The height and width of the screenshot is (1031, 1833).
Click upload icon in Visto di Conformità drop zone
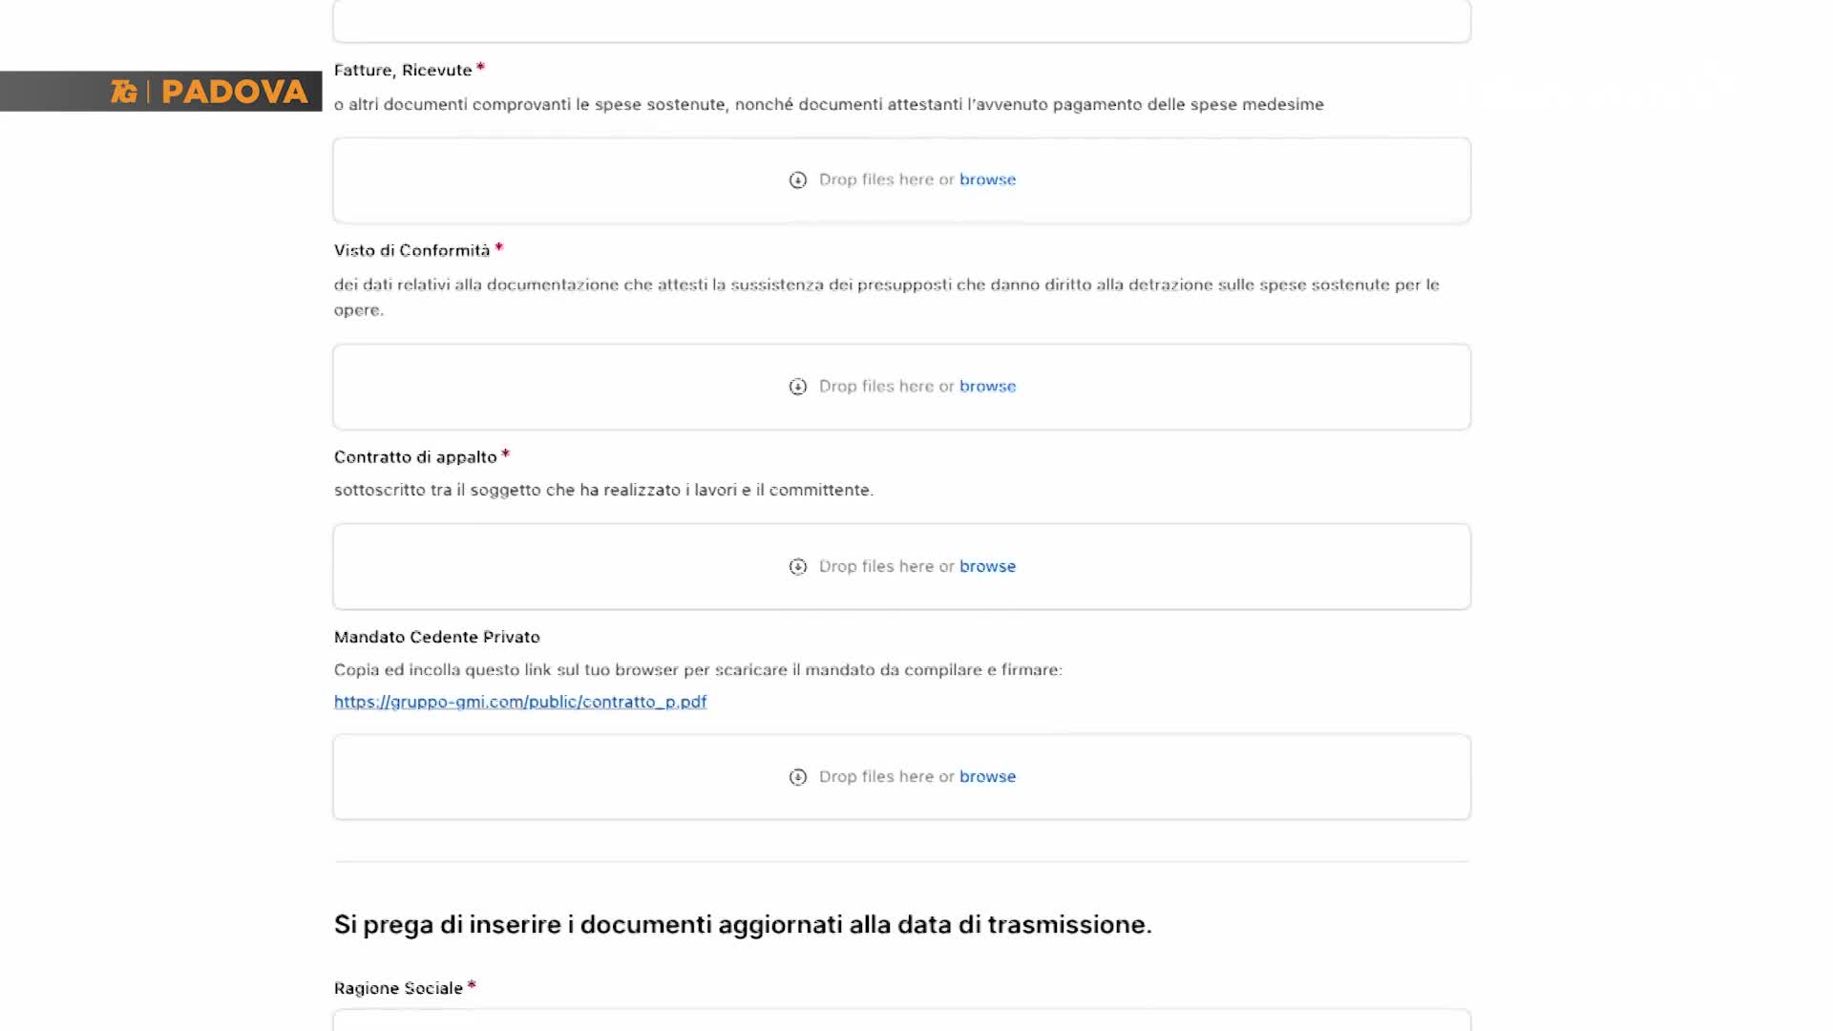click(x=798, y=387)
